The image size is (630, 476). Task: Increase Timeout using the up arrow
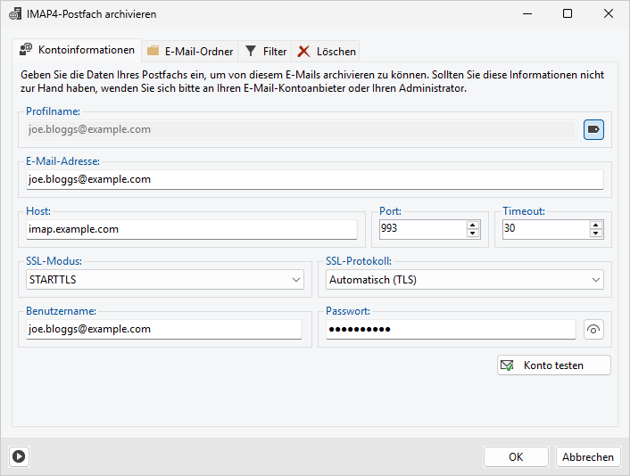pos(595,225)
